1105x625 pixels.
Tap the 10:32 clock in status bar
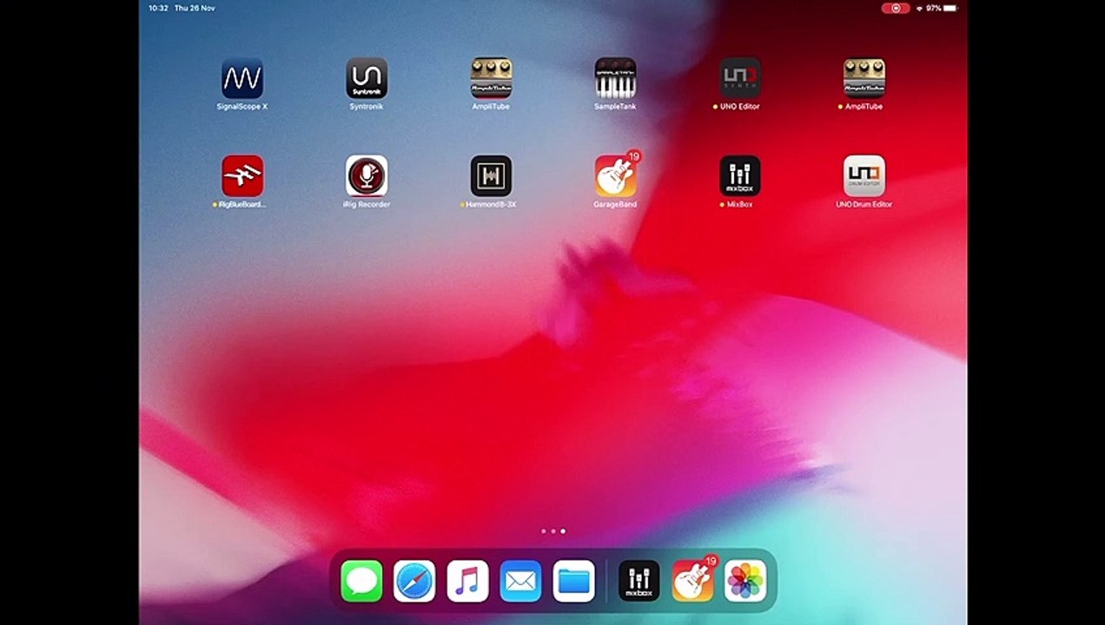158,8
